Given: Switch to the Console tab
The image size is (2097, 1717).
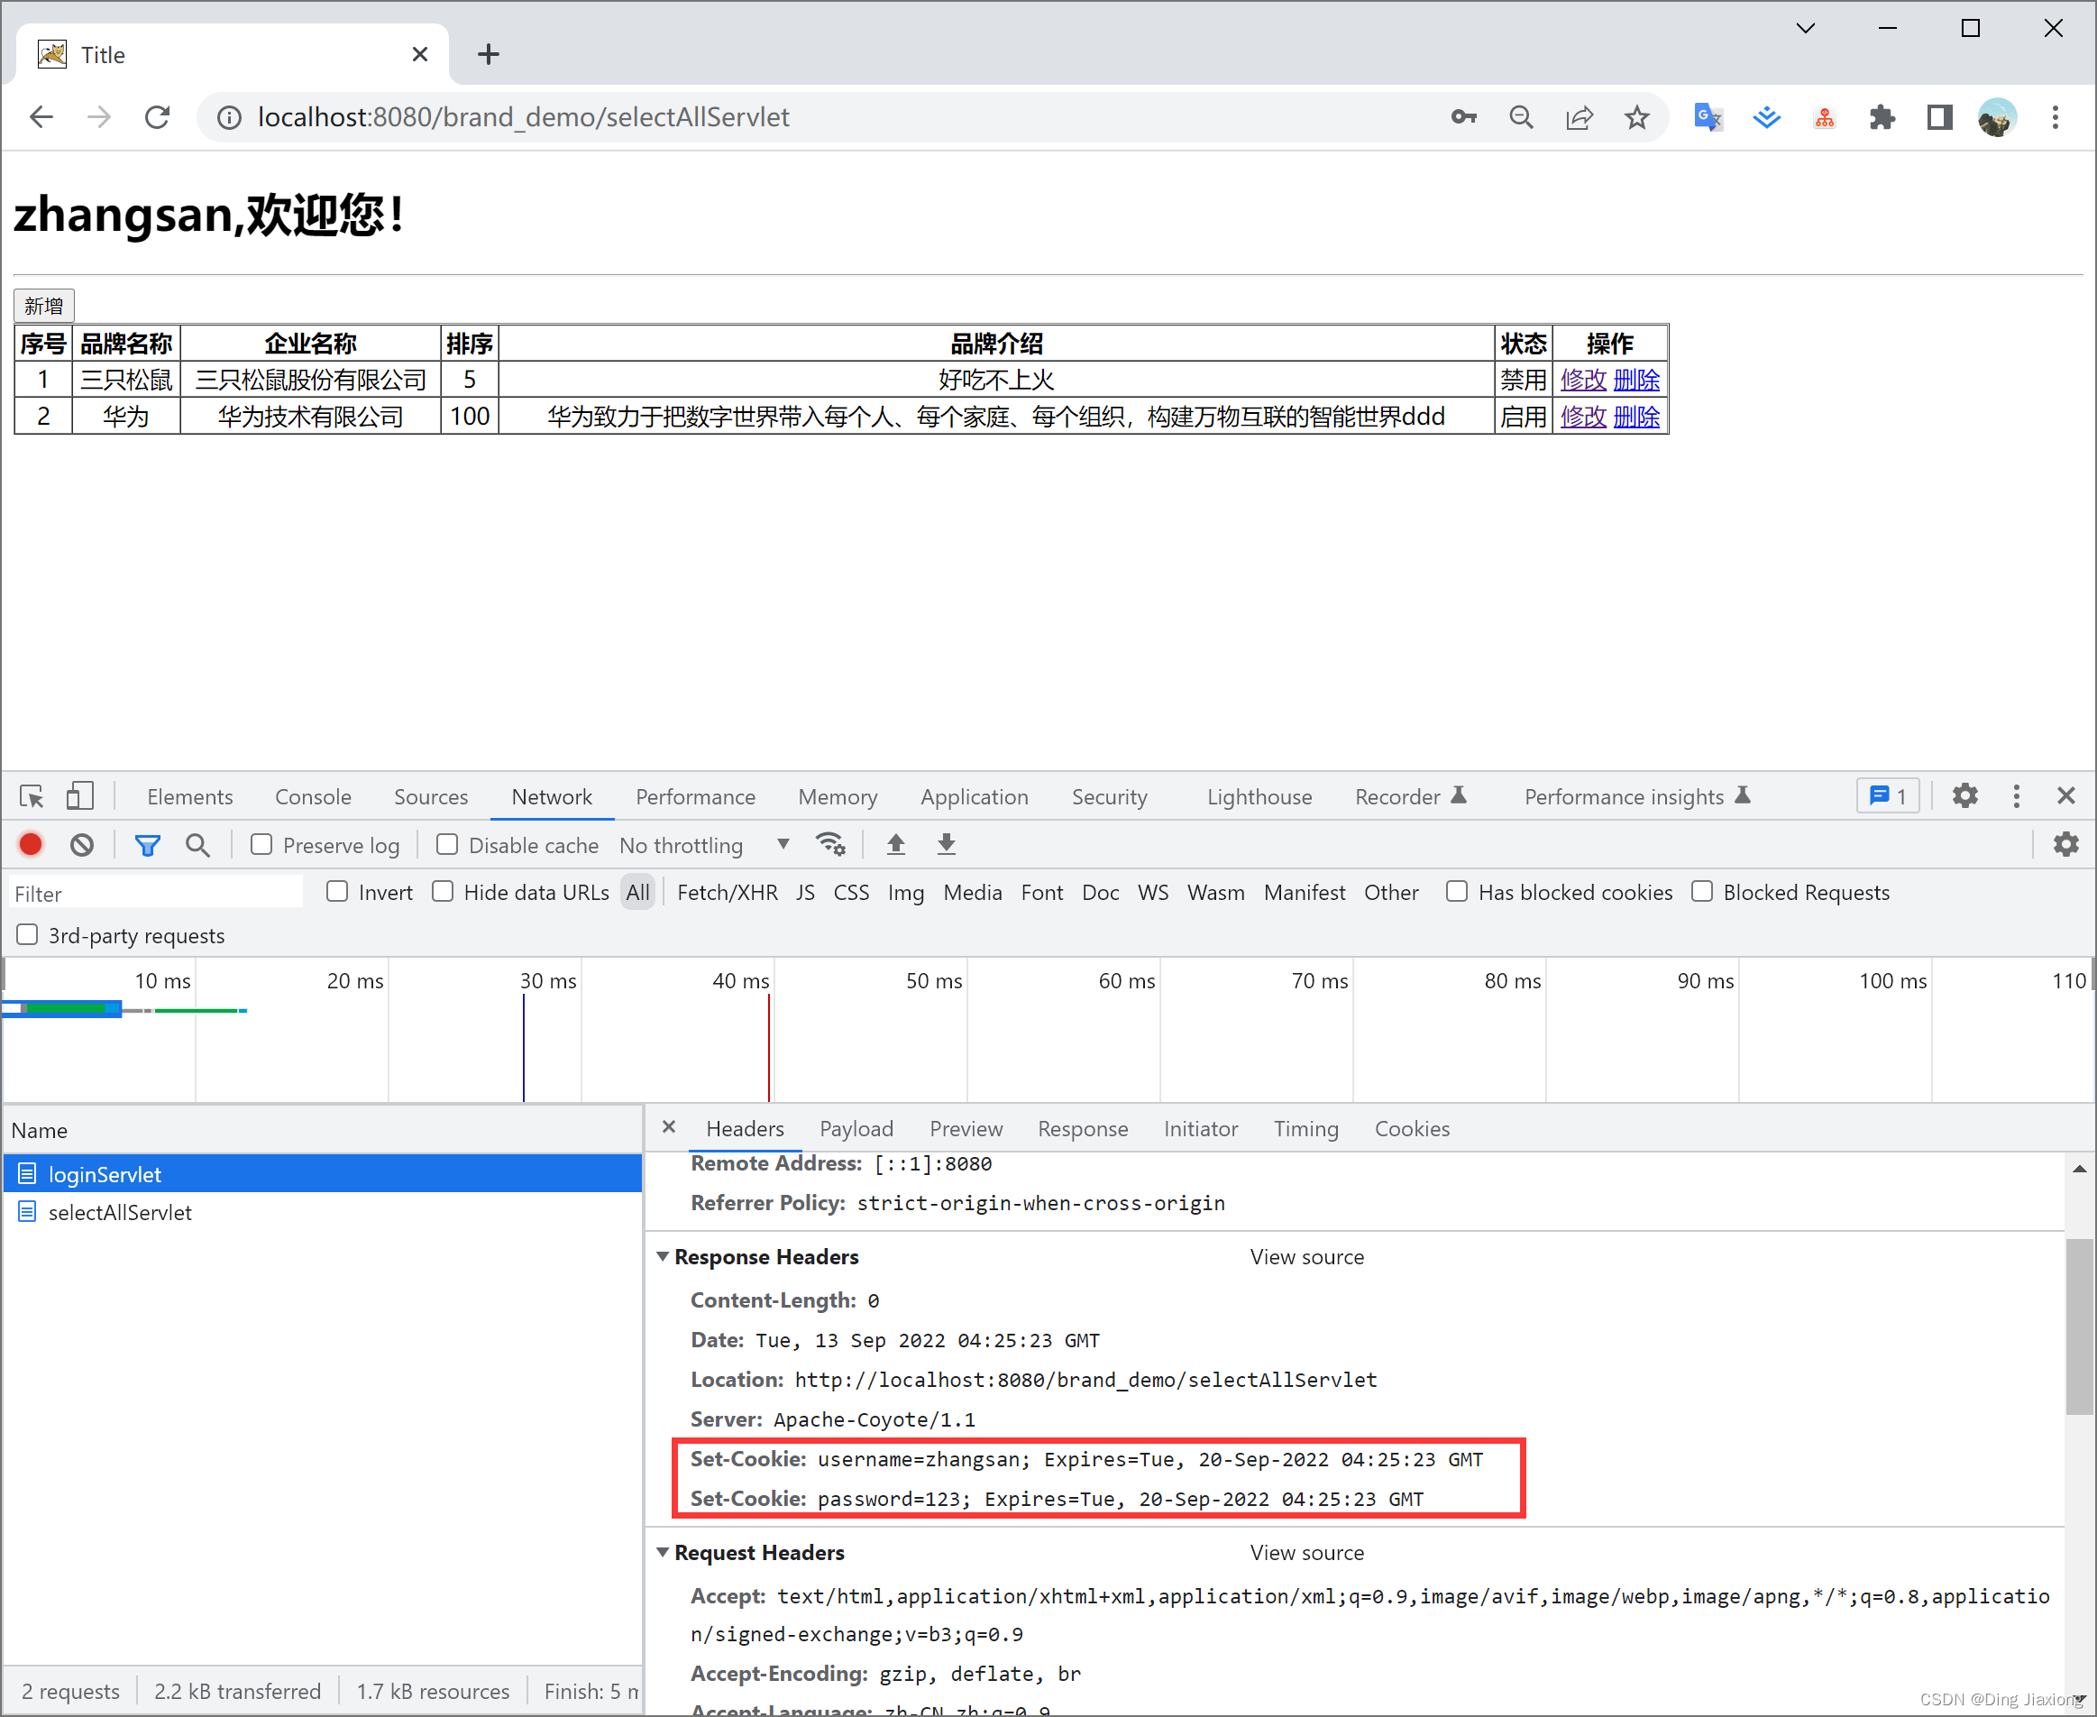Looking at the screenshot, I should [x=313, y=796].
